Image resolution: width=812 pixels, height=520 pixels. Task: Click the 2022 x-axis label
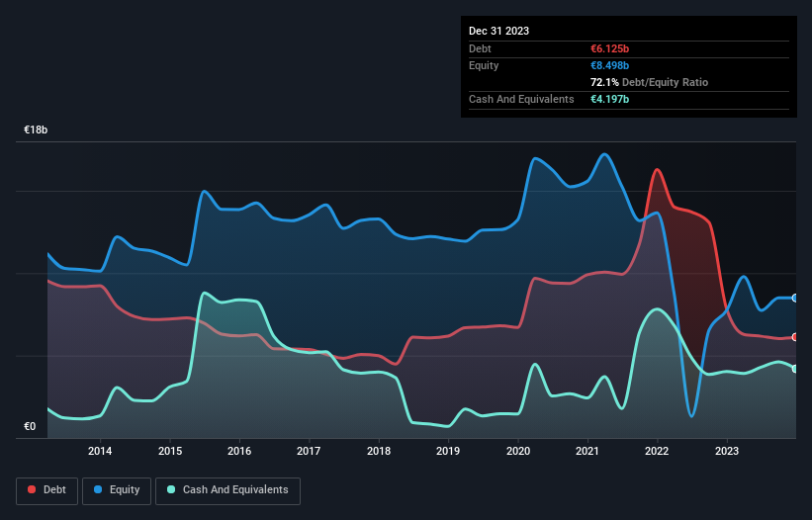[657, 451]
